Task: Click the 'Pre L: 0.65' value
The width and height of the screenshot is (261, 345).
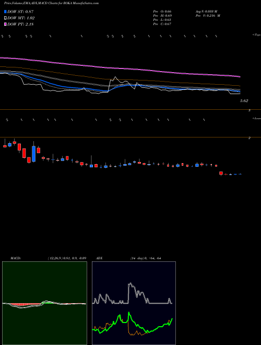Action: click(x=162, y=20)
